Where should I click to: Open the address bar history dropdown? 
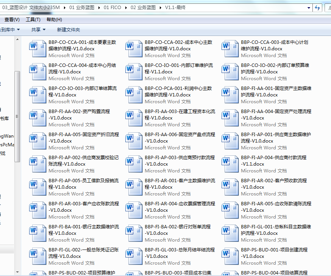[309, 8]
